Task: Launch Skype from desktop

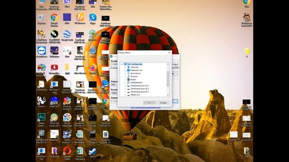Action: click(x=93, y=19)
